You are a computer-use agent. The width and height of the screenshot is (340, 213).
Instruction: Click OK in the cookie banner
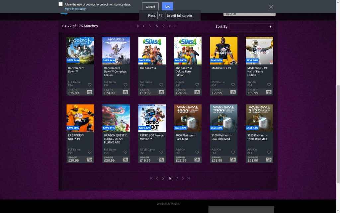pos(167,7)
